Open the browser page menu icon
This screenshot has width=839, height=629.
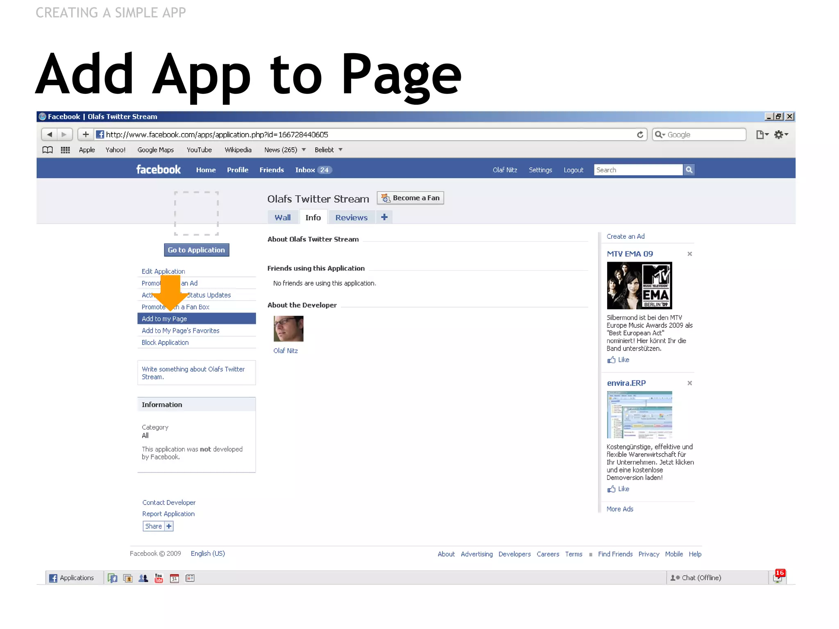tap(762, 134)
